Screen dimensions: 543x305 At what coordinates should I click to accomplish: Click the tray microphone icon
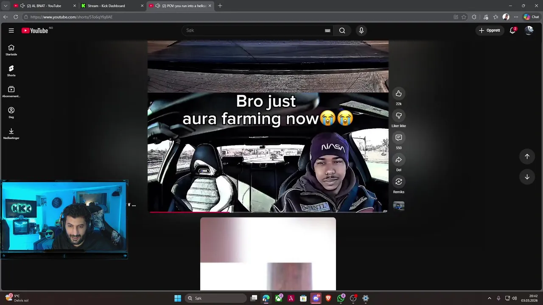pos(498,298)
